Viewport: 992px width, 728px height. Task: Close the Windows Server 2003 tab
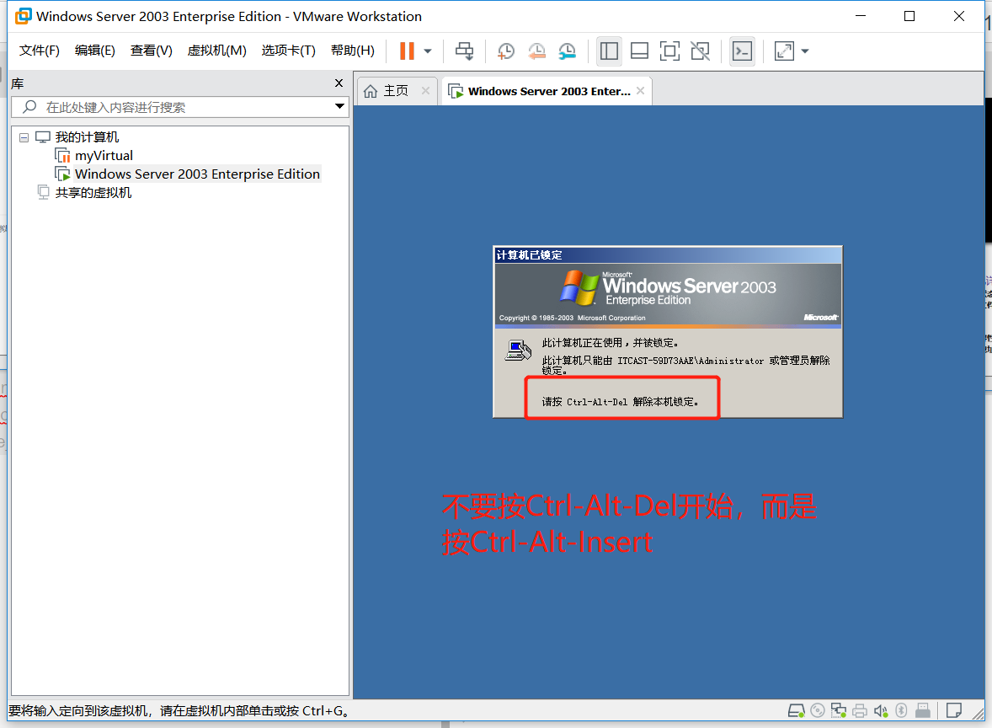click(640, 90)
